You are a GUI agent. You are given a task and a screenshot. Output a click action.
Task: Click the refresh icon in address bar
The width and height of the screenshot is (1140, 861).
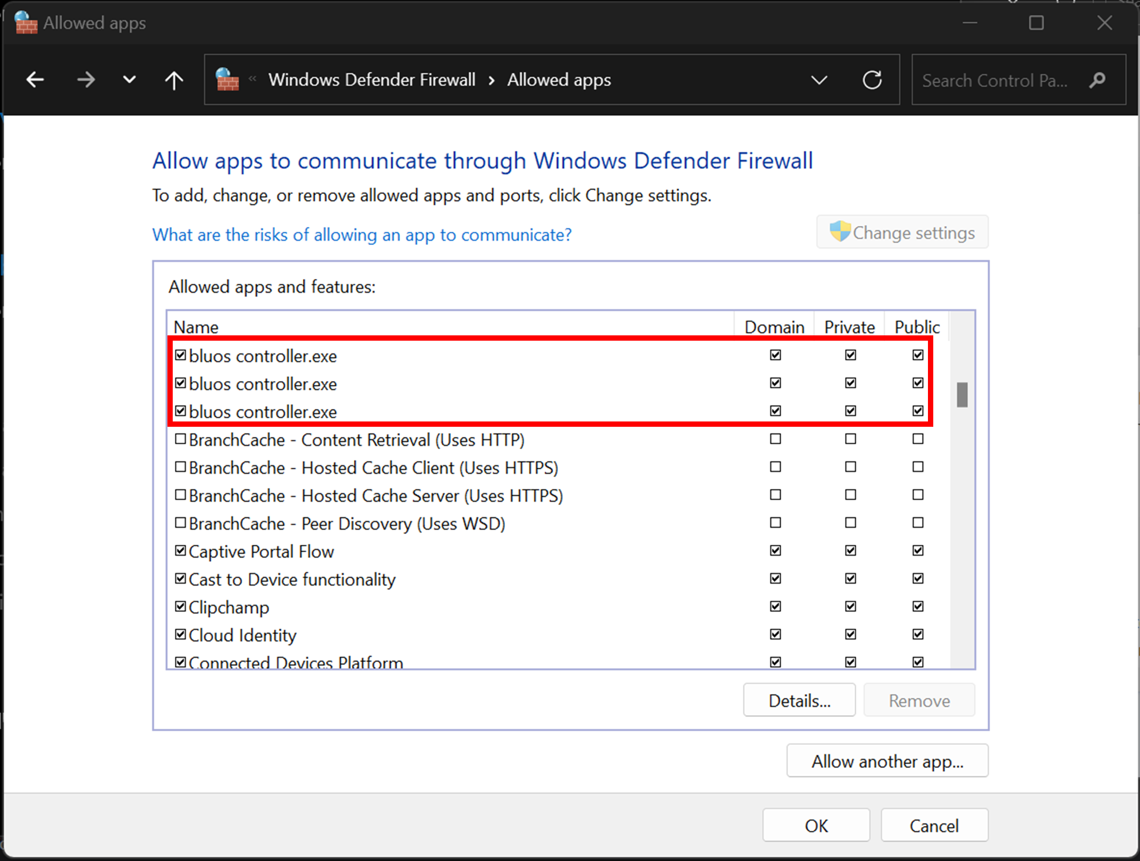point(872,80)
